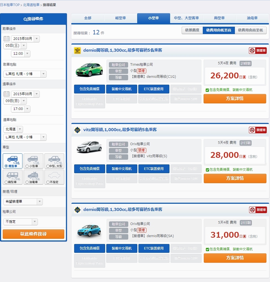Click the white vitz car thumbnail

[x=89, y=147]
